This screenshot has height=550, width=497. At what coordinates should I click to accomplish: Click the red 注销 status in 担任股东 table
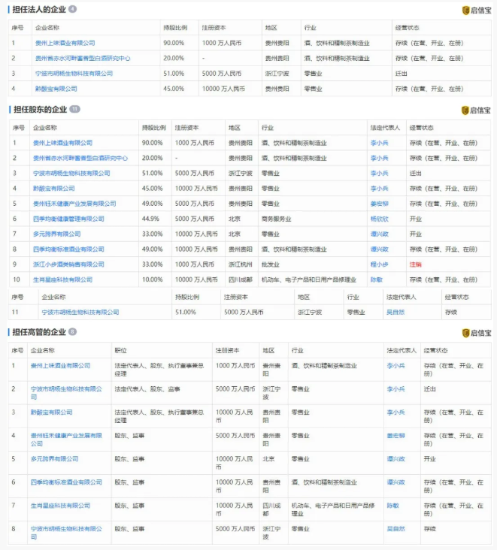click(x=416, y=264)
